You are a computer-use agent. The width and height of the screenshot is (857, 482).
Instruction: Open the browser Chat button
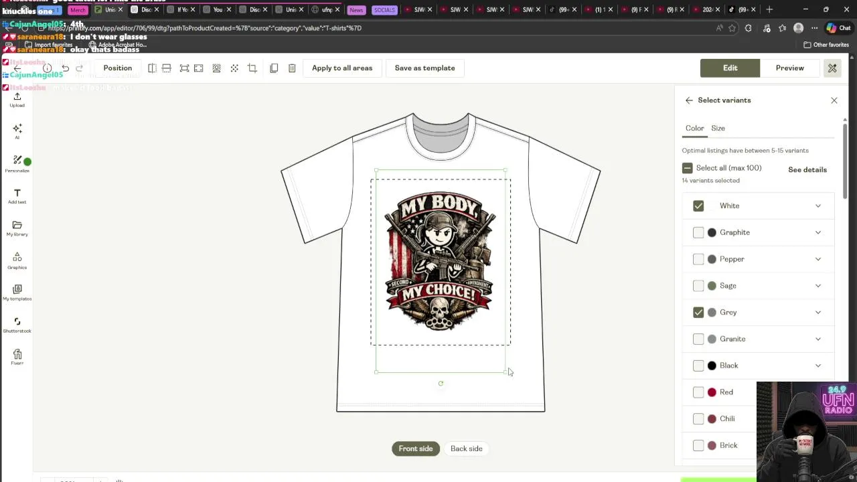[838, 28]
